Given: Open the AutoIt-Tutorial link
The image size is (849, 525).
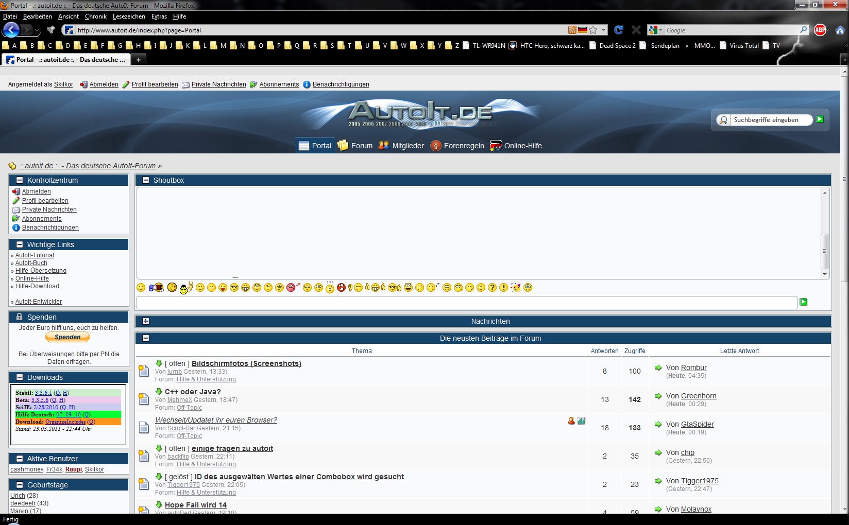Looking at the screenshot, I should coord(35,255).
